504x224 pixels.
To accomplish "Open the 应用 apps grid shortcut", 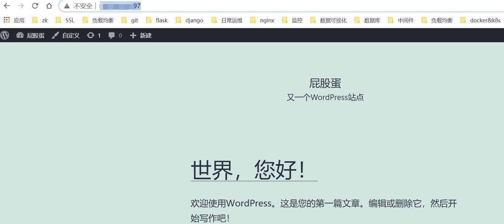I will click(14, 20).
